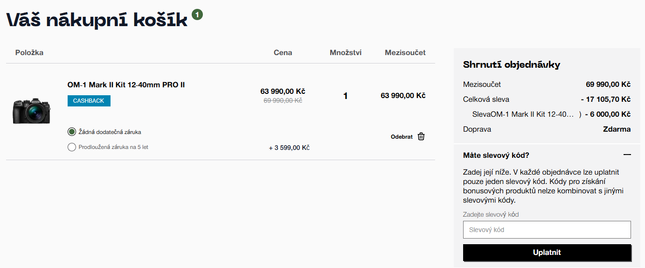Click the blue CASHBACK badge
The height and width of the screenshot is (268, 645).
89,101
